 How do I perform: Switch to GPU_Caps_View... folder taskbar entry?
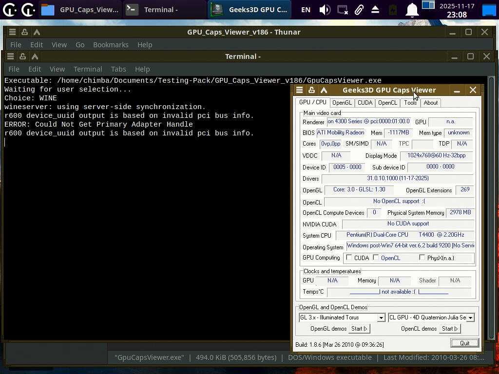pyautogui.click(x=80, y=10)
